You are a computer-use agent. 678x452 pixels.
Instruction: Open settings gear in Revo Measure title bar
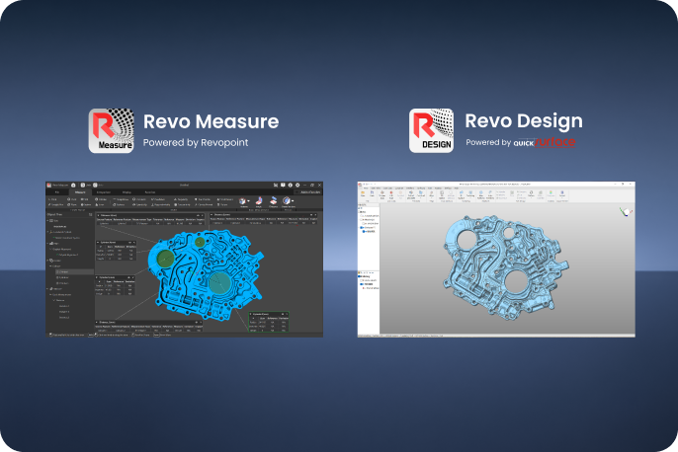pyautogui.click(x=297, y=185)
